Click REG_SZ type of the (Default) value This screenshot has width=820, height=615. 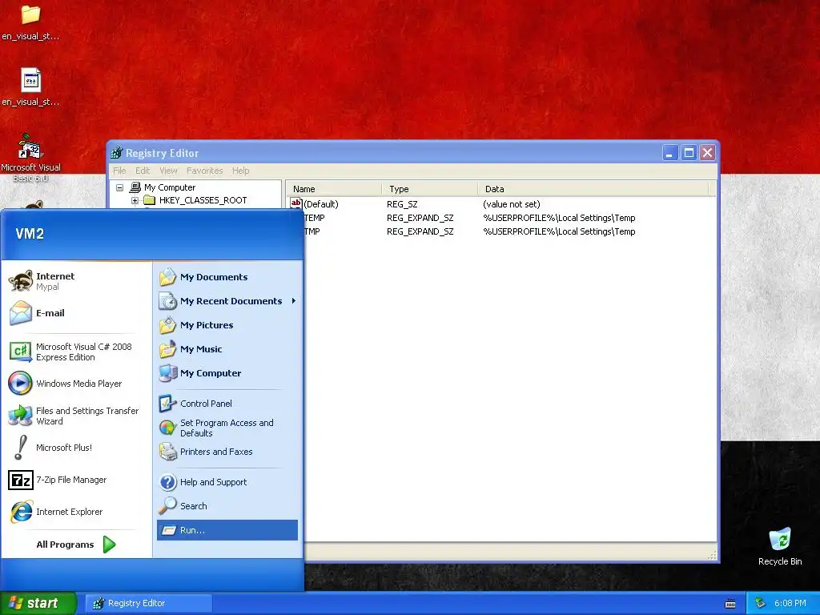[x=402, y=204]
